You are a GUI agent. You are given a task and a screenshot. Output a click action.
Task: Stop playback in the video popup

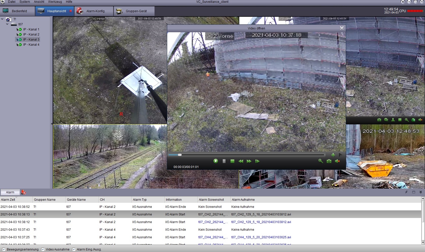[x=232, y=161]
